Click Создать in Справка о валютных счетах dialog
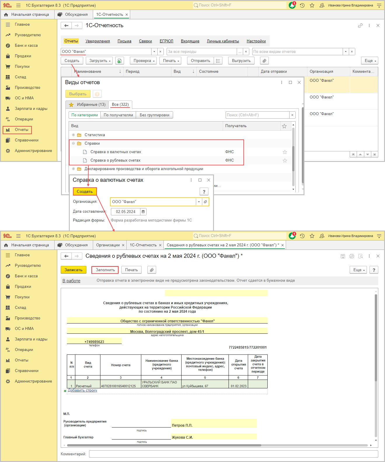The height and width of the screenshot is (462, 385). [x=85, y=192]
